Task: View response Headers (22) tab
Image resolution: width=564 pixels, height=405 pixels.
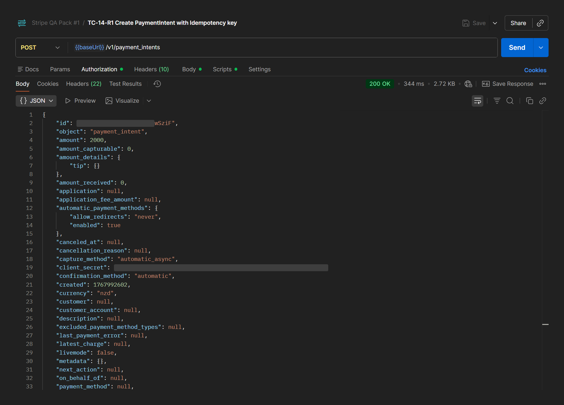Action: 84,84
